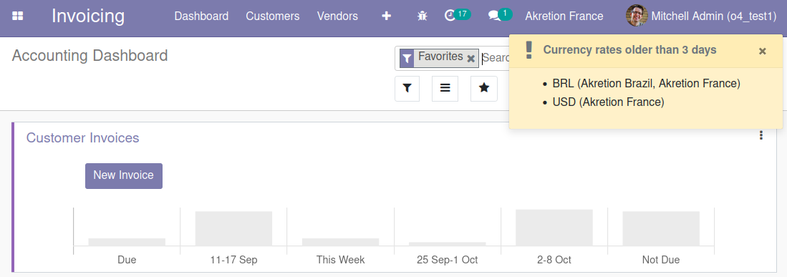The width and height of the screenshot is (787, 277).
Task: Click the New Invoice button
Action: point(123,175)
